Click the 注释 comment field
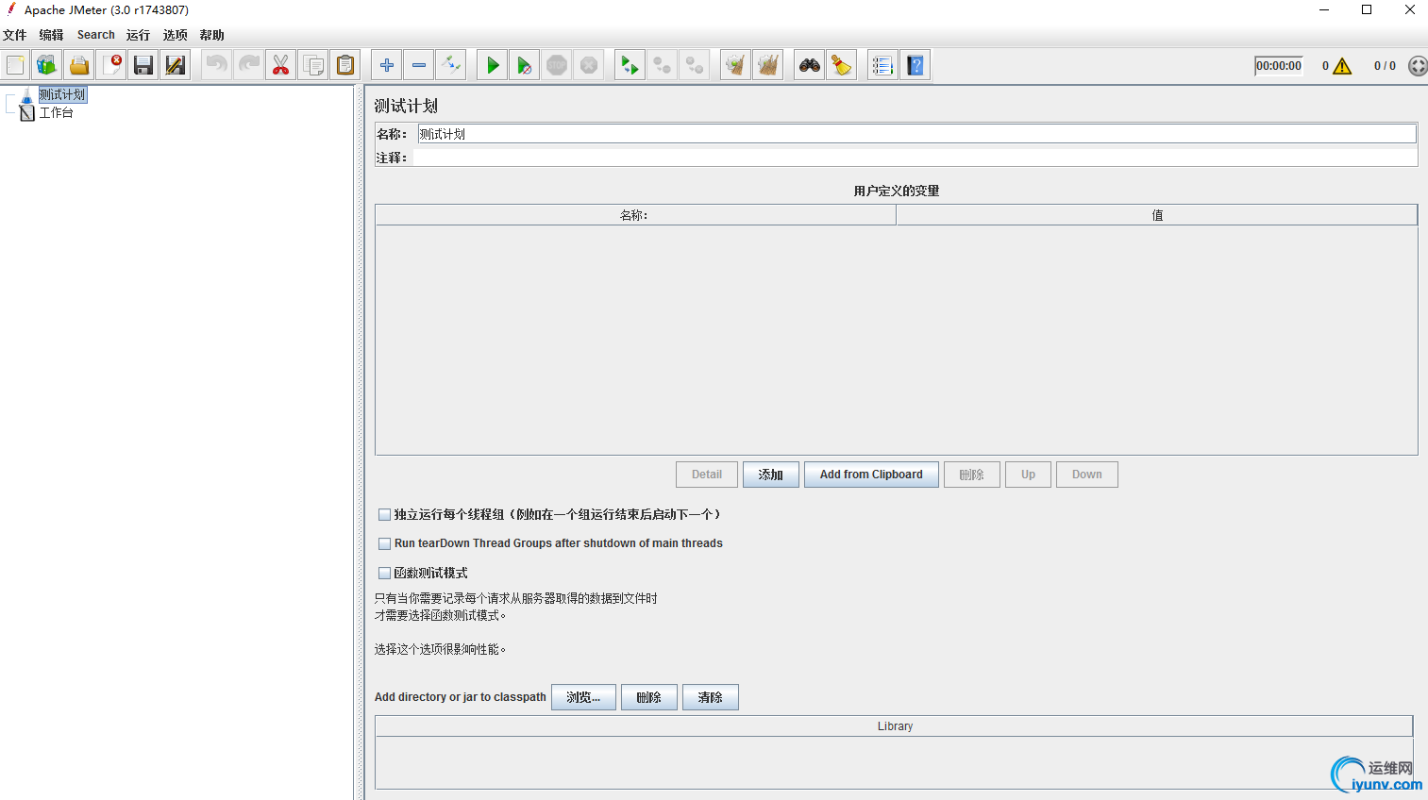Viewport: 1428px width, 800px height. 916,158
